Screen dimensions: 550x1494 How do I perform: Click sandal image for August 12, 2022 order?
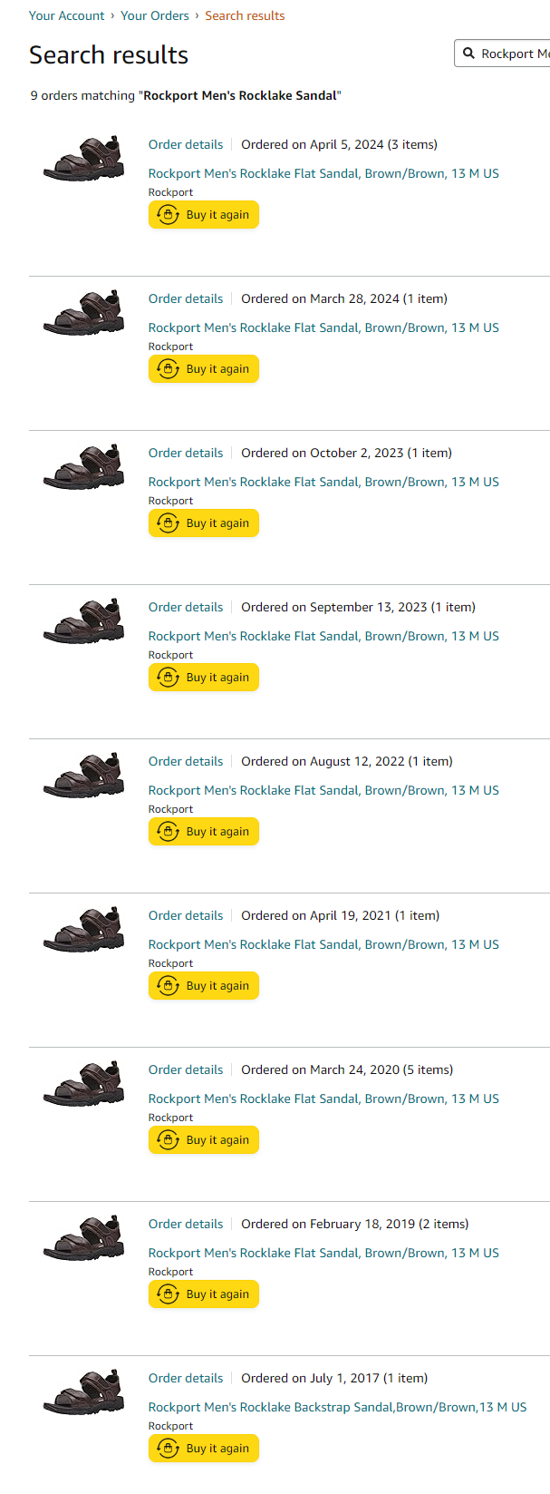pos(84,776)
